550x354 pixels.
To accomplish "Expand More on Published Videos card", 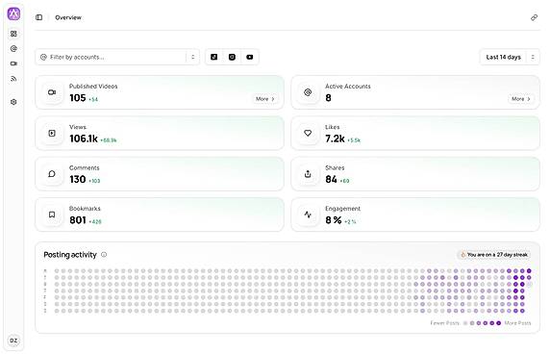I will 265,99.
